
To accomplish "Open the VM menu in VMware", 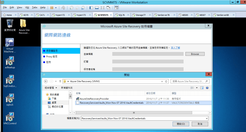I will click(27, 7).
